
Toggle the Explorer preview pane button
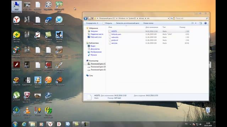(200, 23)
